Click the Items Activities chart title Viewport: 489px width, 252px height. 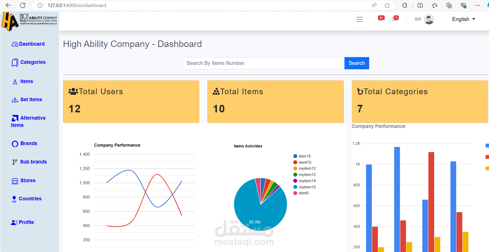(248, 146)
